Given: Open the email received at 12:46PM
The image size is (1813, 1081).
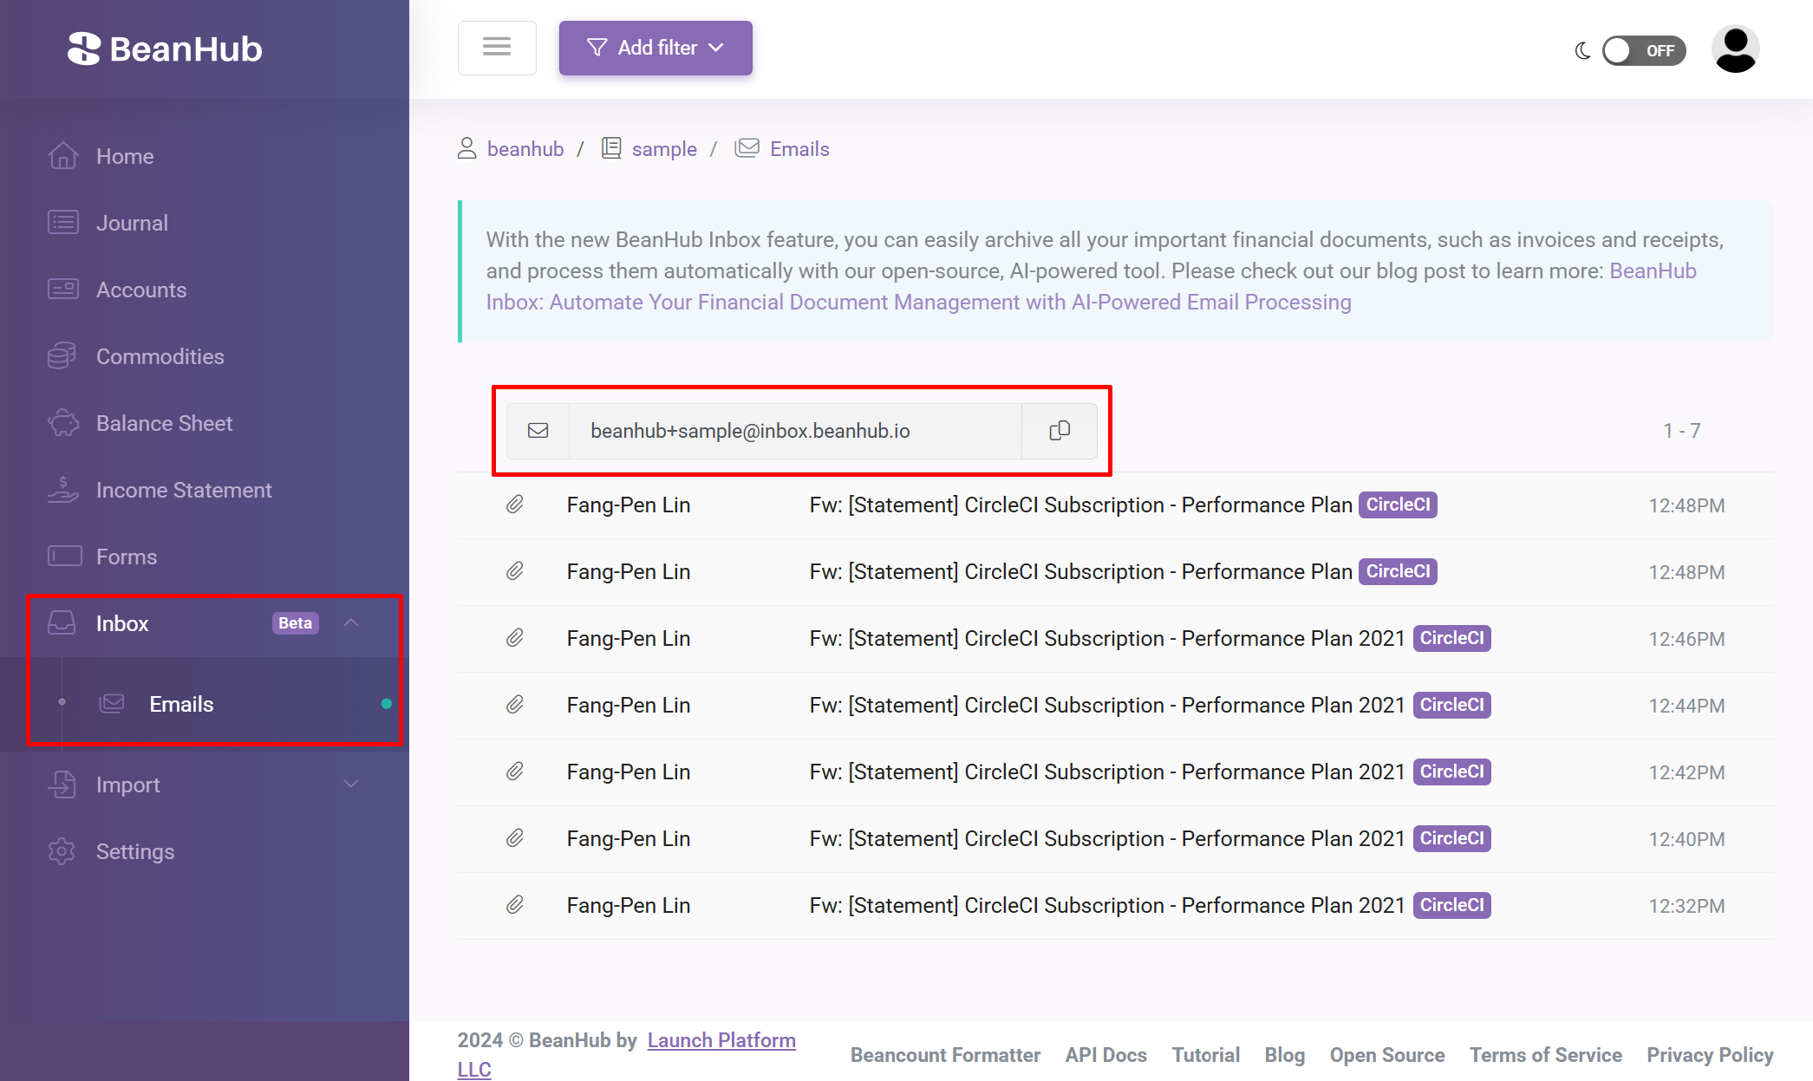Looking at the screenshot, I should pyautogui.click(x=1115, y=639).
